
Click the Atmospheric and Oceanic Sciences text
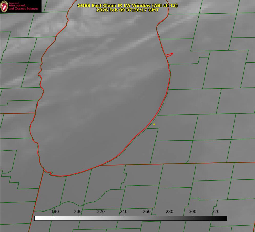pyautogui.click(x=23, y=7)
